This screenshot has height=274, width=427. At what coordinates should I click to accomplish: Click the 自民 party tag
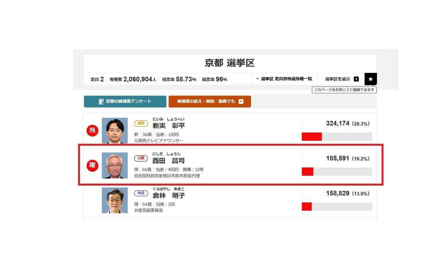141,158
